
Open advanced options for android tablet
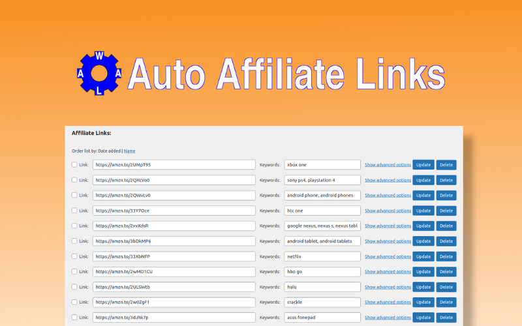[388, 241]
